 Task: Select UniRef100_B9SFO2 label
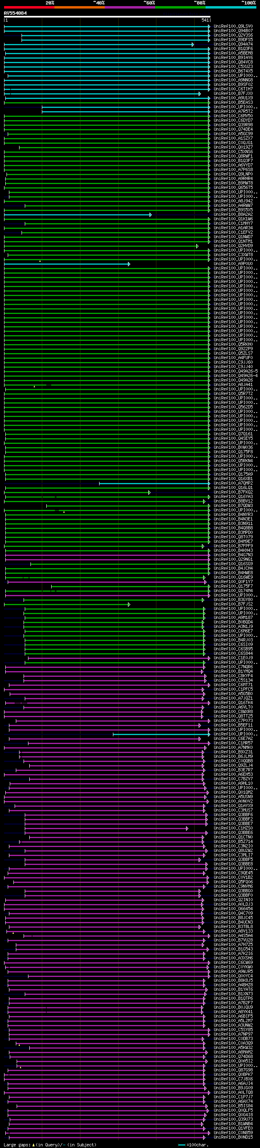coord(233,84)
